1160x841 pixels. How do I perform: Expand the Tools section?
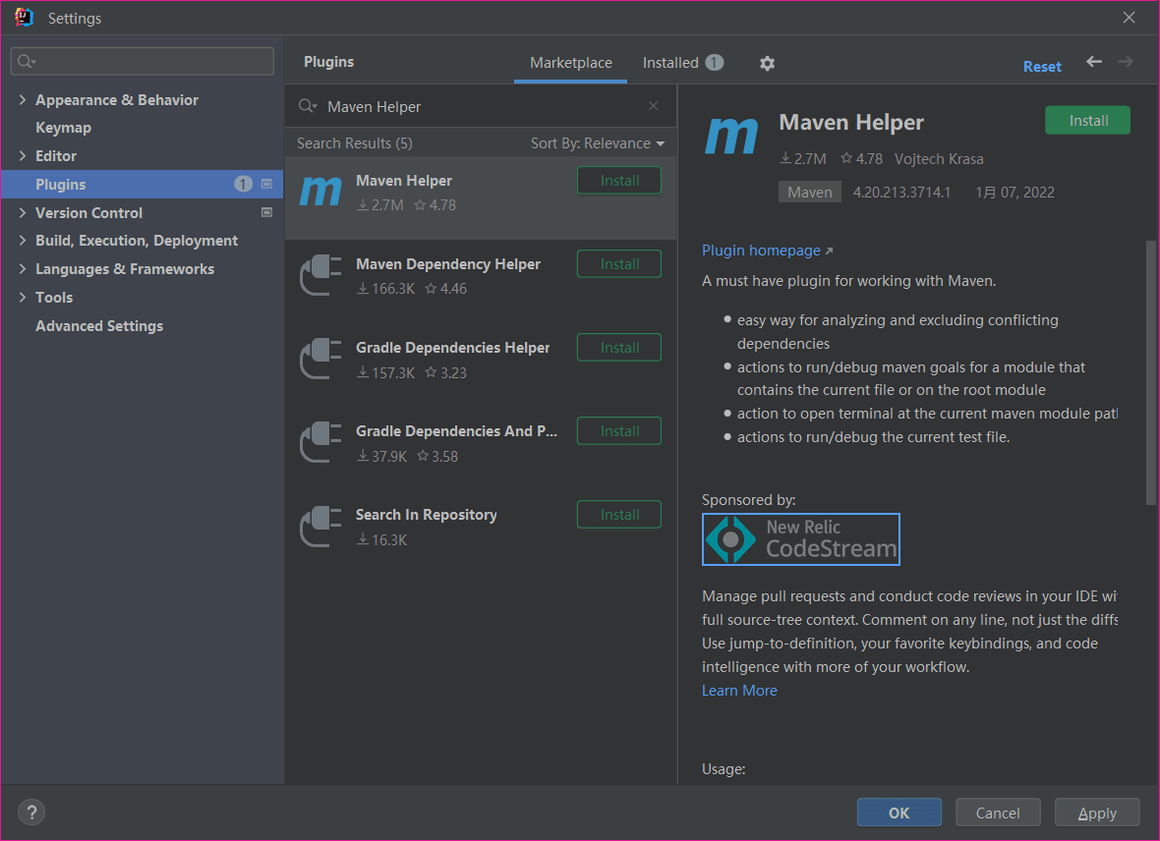tap(23, 298)
